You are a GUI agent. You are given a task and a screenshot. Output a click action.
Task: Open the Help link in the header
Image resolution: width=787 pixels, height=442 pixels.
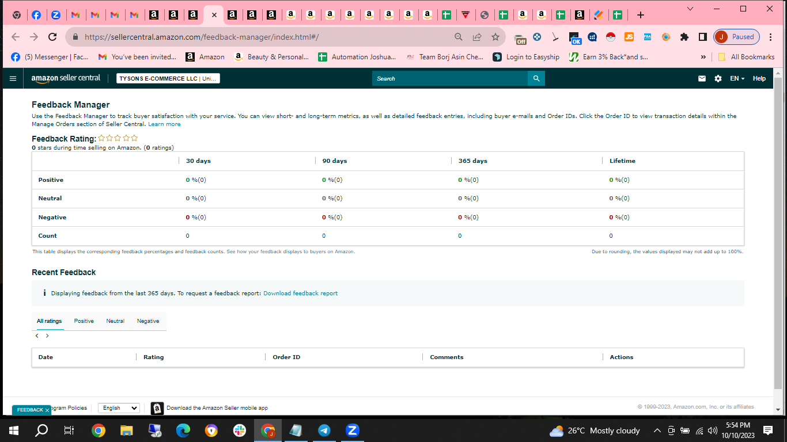tap(759, 78)
